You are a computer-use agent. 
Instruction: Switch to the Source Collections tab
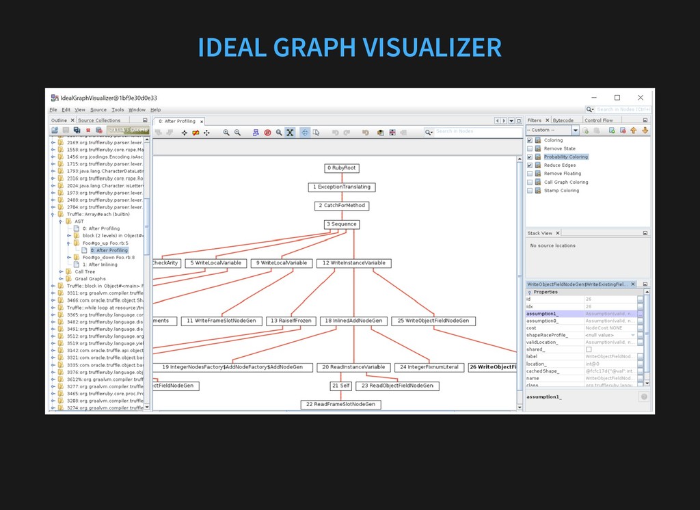pos(99,120)
